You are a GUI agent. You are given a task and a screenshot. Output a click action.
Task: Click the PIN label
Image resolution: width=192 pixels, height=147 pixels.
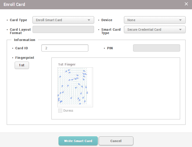(110, 48)
